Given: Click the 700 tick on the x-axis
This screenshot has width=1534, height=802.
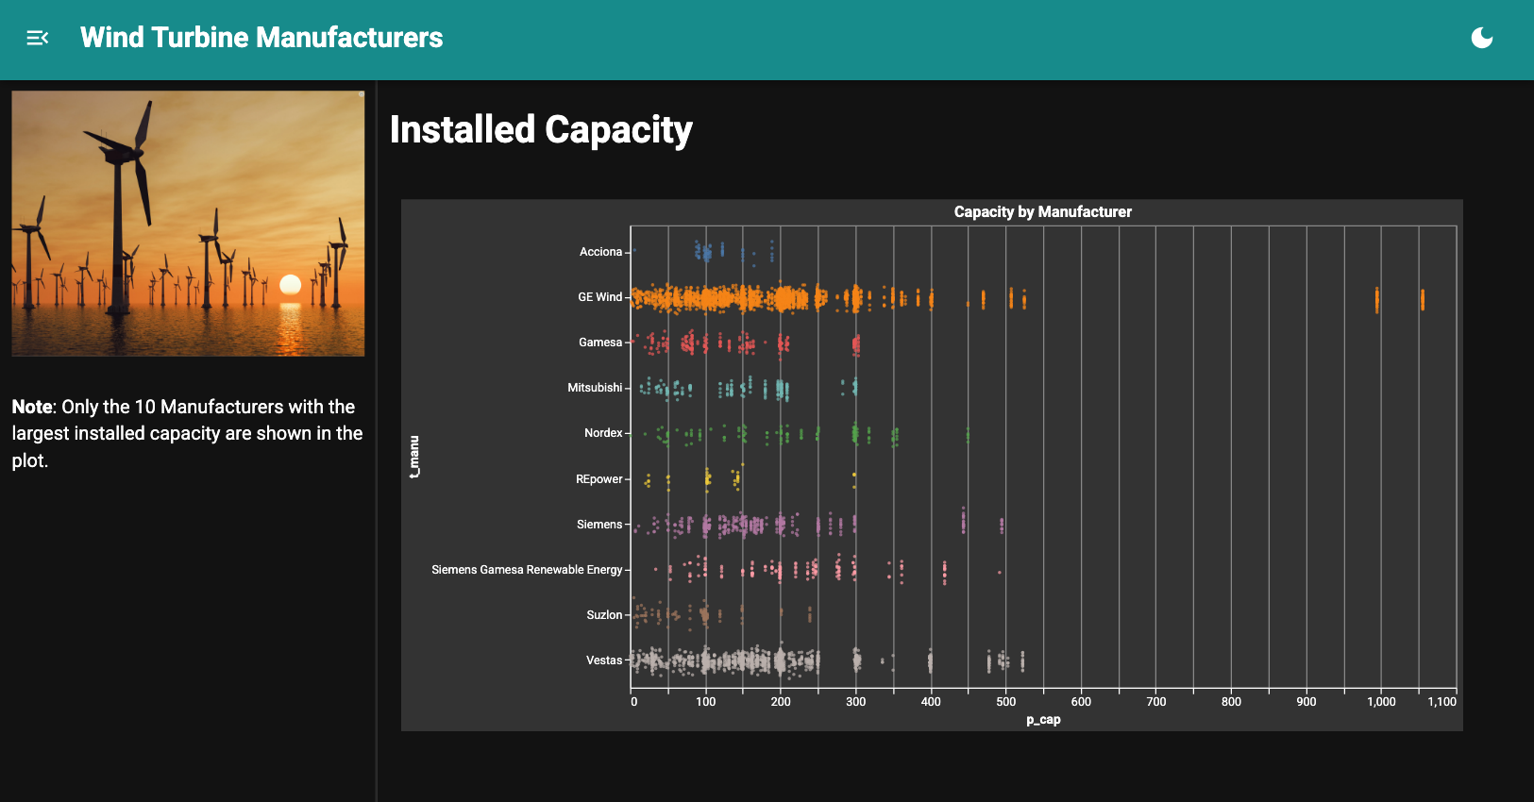Looking at the screenshot, I should coord(1156,702).
